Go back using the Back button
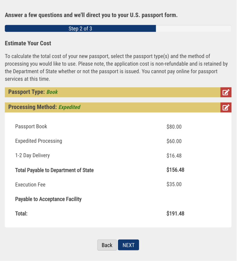Screen dimensions: 237x261 (107, 245)
